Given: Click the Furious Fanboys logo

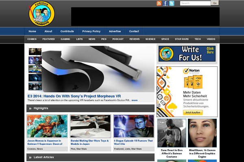Looking at the screenshot, I should [42, 14].
